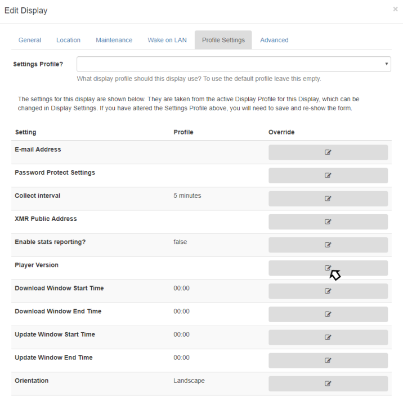
Task: Open the Settings Profile dropdown
Action: [x=234, y=64]
